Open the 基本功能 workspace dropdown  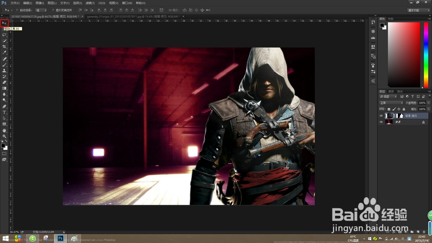click(x=419, y=10)
